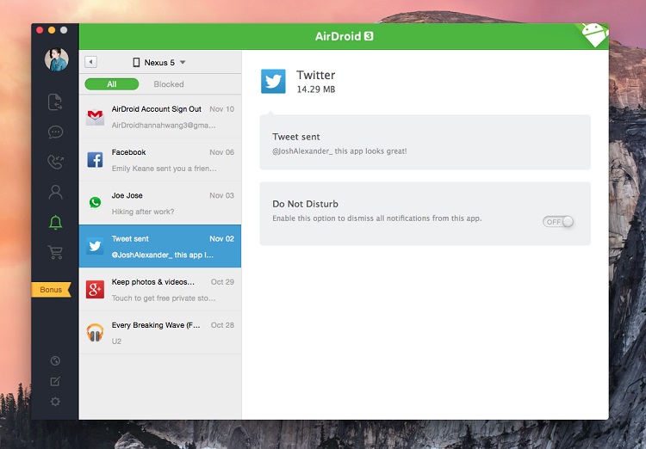Click the Android robot corner icon
Image resolution: width=646 pixels, height=449 pixels.
595,34
